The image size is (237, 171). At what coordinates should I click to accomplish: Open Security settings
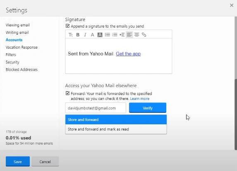pyautogui.click(x=12, y=62)
